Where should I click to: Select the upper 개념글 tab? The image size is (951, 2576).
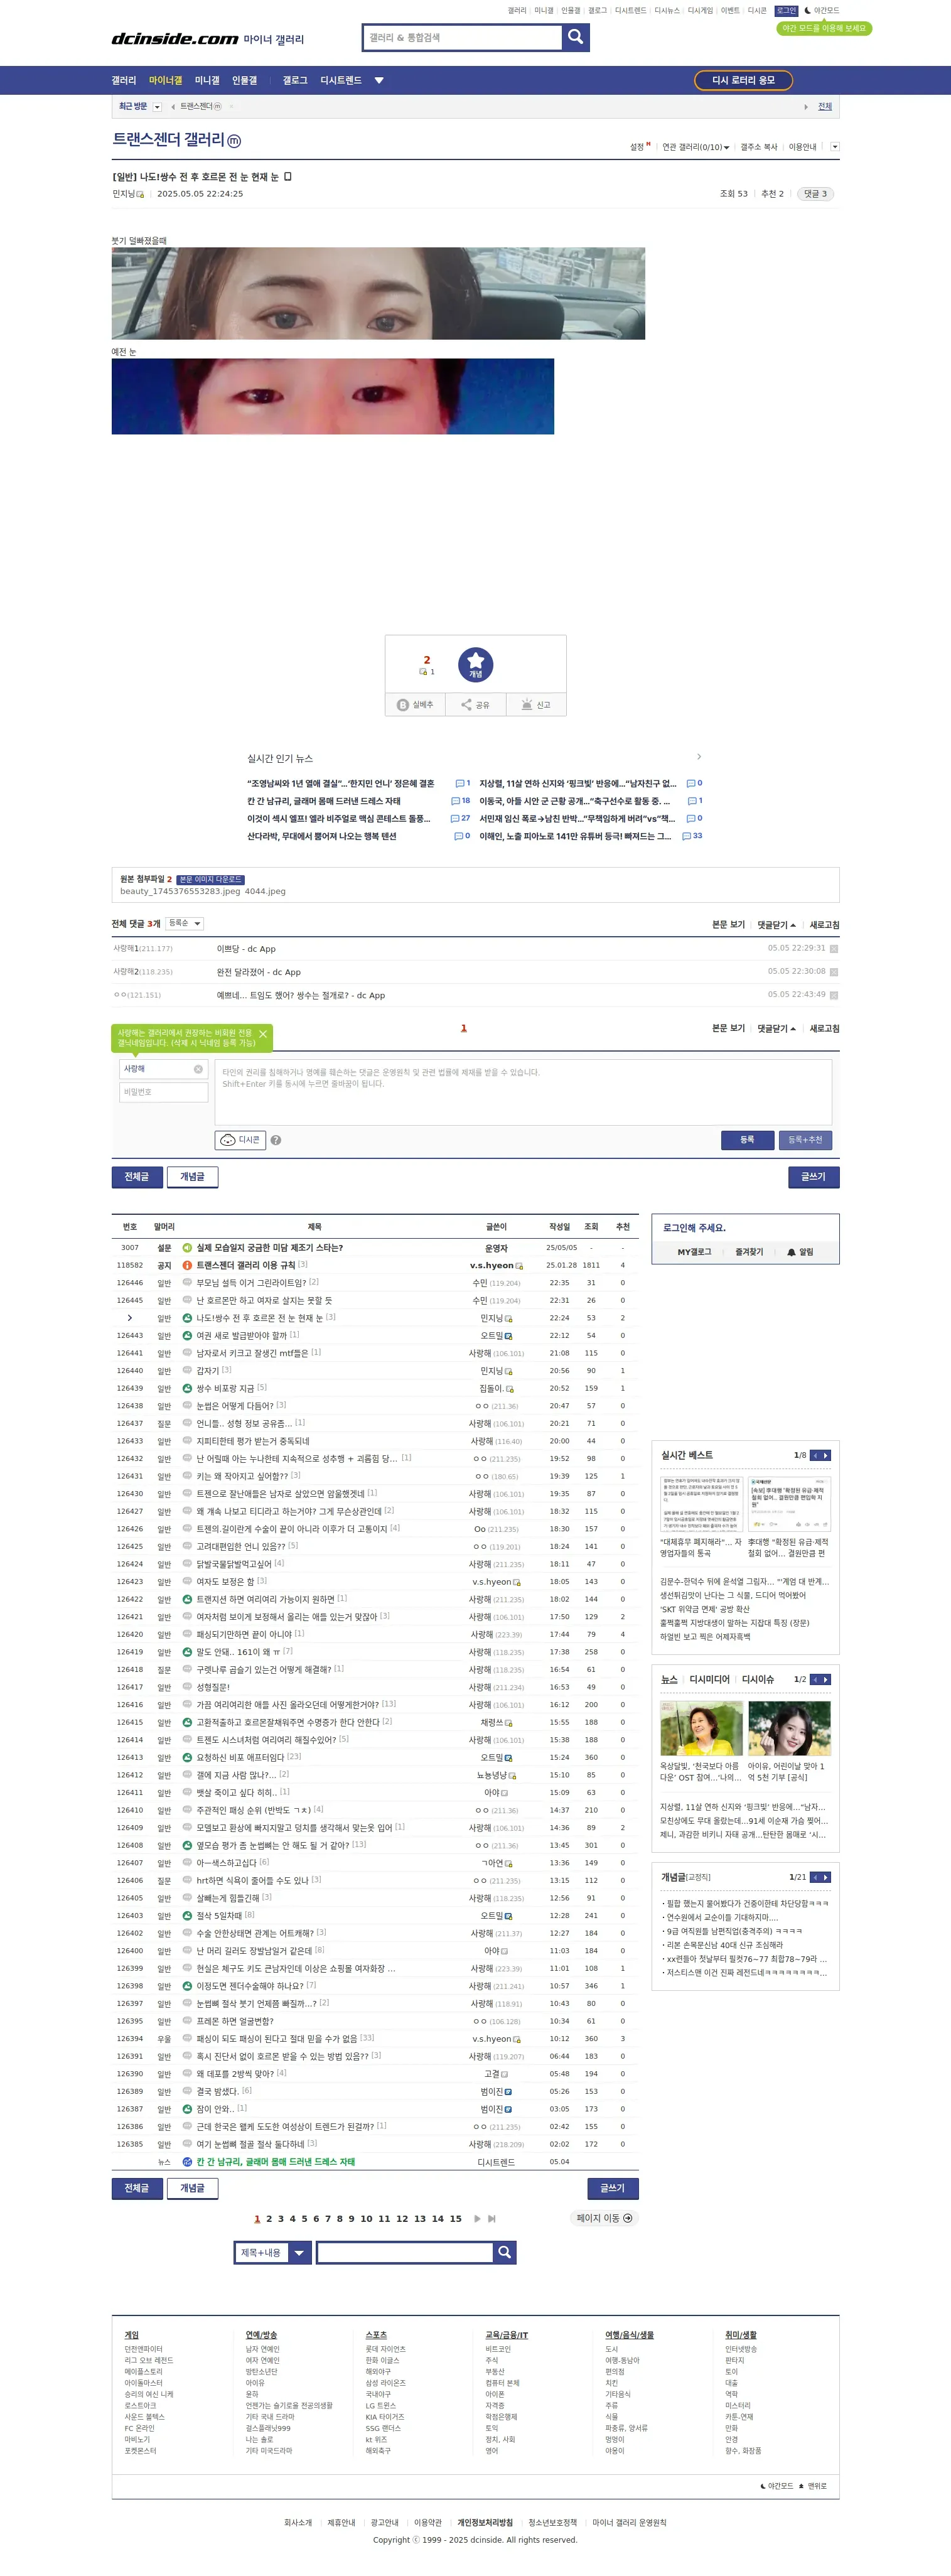click(x=192, y=1176)
